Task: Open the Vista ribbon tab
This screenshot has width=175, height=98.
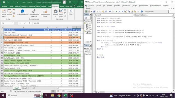Action: click(x=49, y=7)
